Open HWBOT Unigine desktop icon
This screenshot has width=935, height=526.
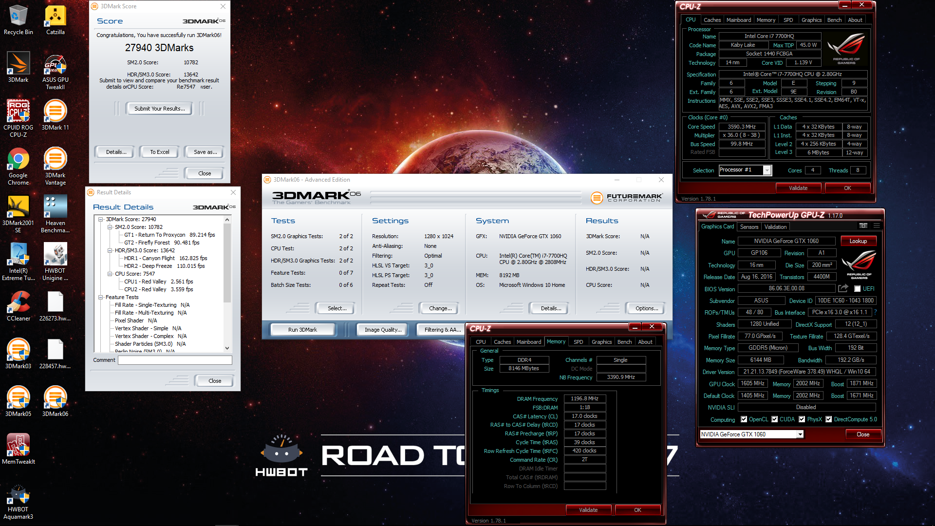click(x=55, y=262)
